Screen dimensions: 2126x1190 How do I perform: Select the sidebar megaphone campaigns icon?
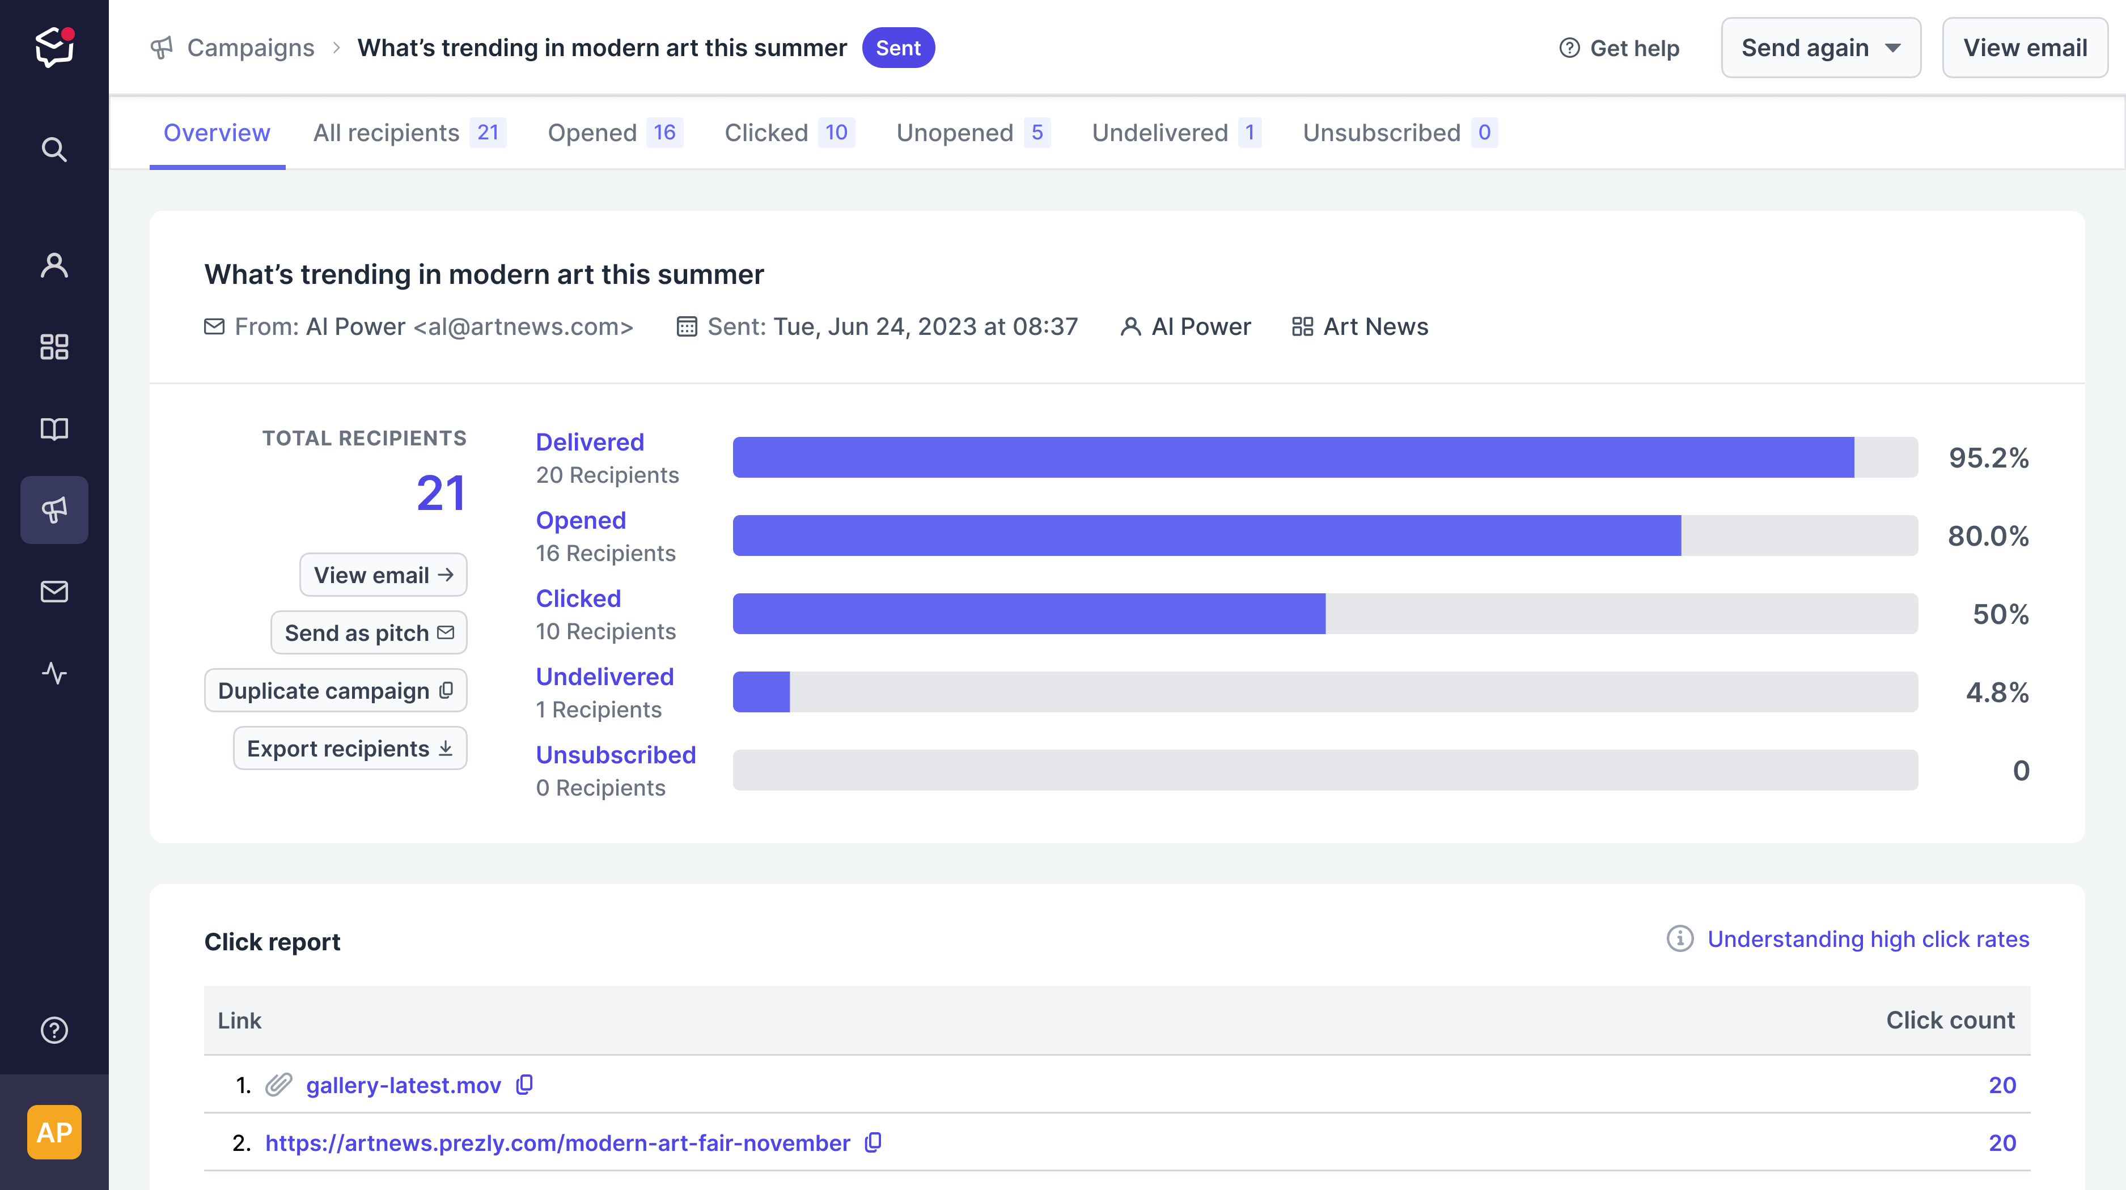click(x=54, y=509)
